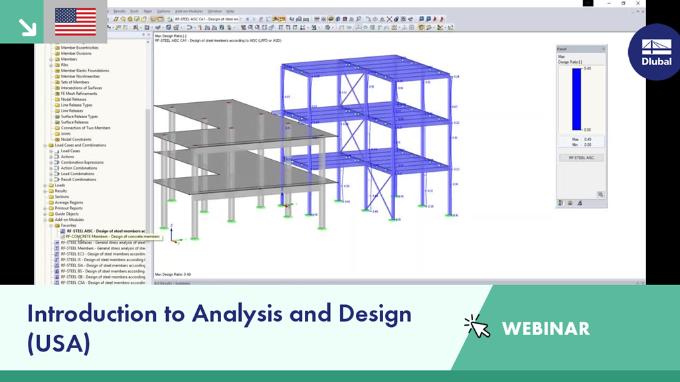
Task: Select Nodal Constraints item
Action: click(x=76, y=139)
